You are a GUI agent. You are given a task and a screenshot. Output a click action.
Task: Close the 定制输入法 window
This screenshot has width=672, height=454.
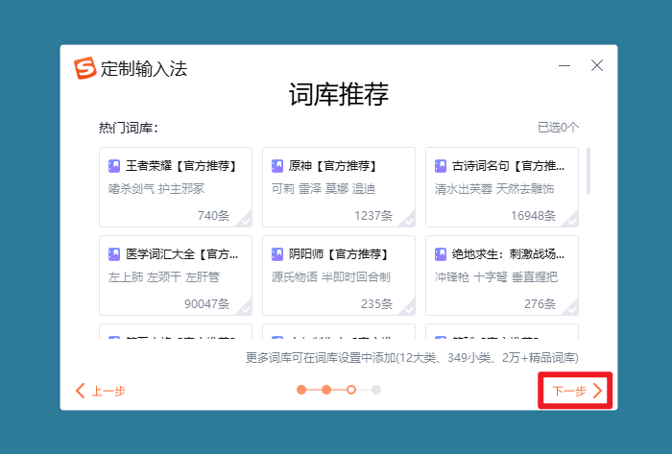coord(597,65)
